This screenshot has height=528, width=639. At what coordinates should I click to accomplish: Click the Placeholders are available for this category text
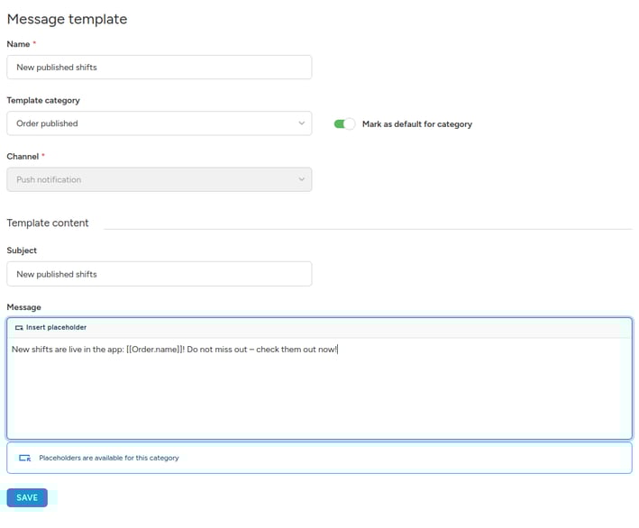(x=109, y=458)
